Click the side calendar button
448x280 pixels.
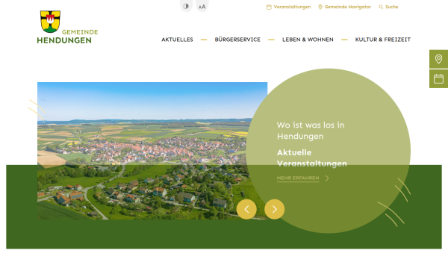point(438,79)
